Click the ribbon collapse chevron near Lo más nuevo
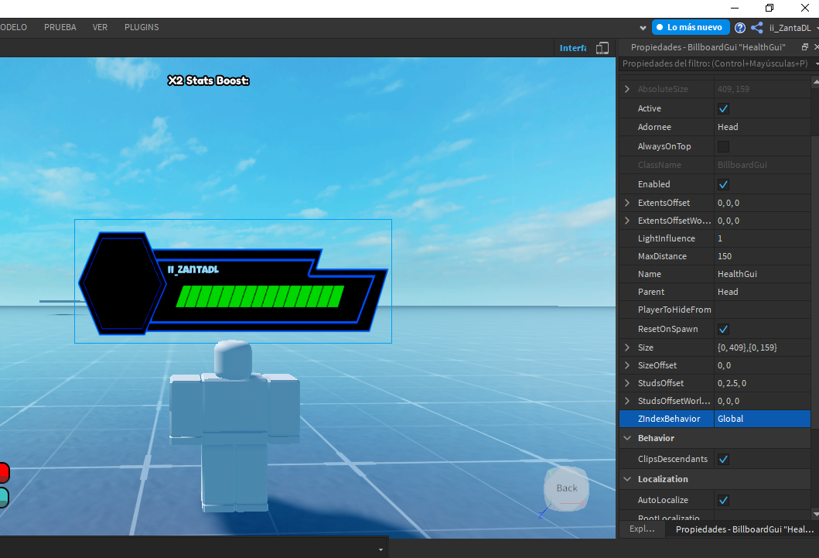Viewport: 819px width, 558px height. point(643,28)
